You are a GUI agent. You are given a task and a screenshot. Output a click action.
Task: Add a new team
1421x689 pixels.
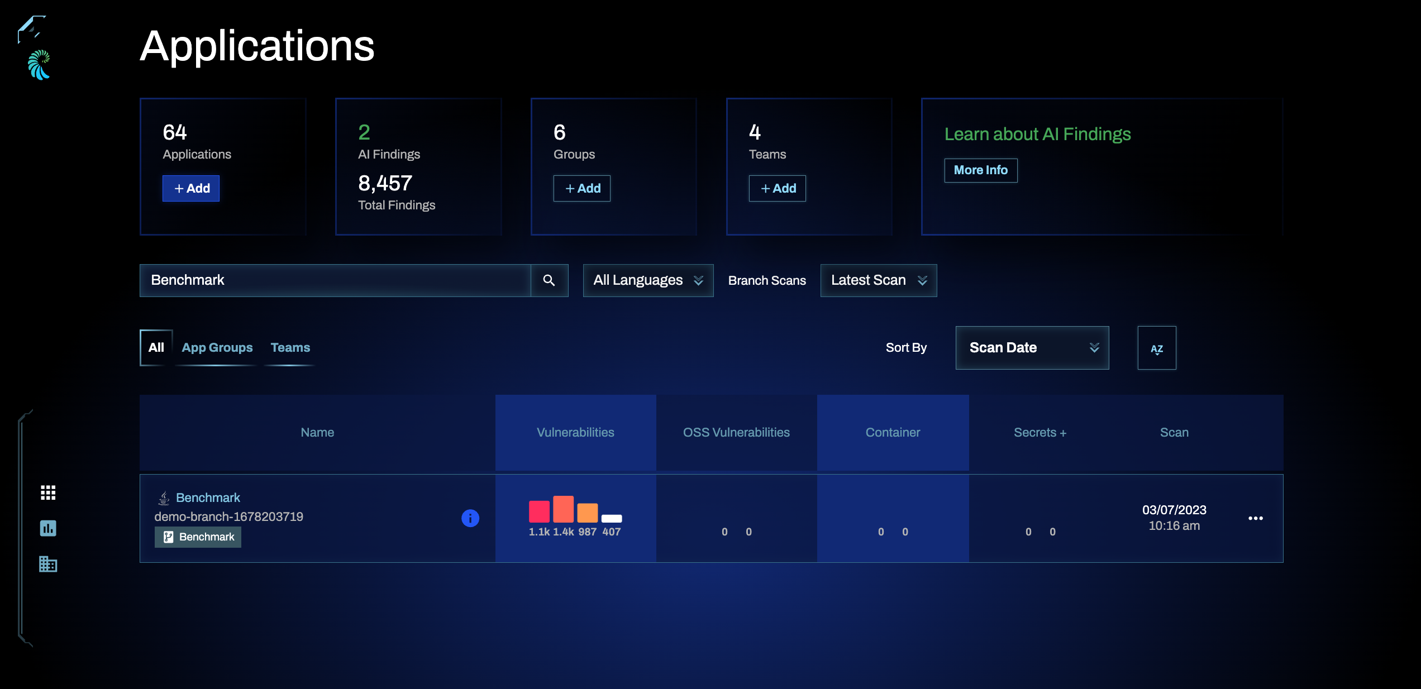tap(778, 189)
